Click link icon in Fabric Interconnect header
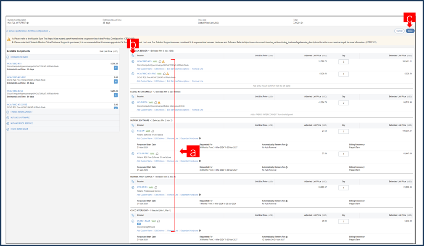The height and width of the screenshot is (246, 424). click(133, 97)
